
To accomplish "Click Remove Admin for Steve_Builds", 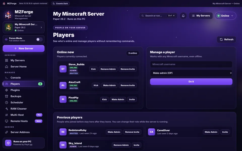I will click(x=108, y=69).
